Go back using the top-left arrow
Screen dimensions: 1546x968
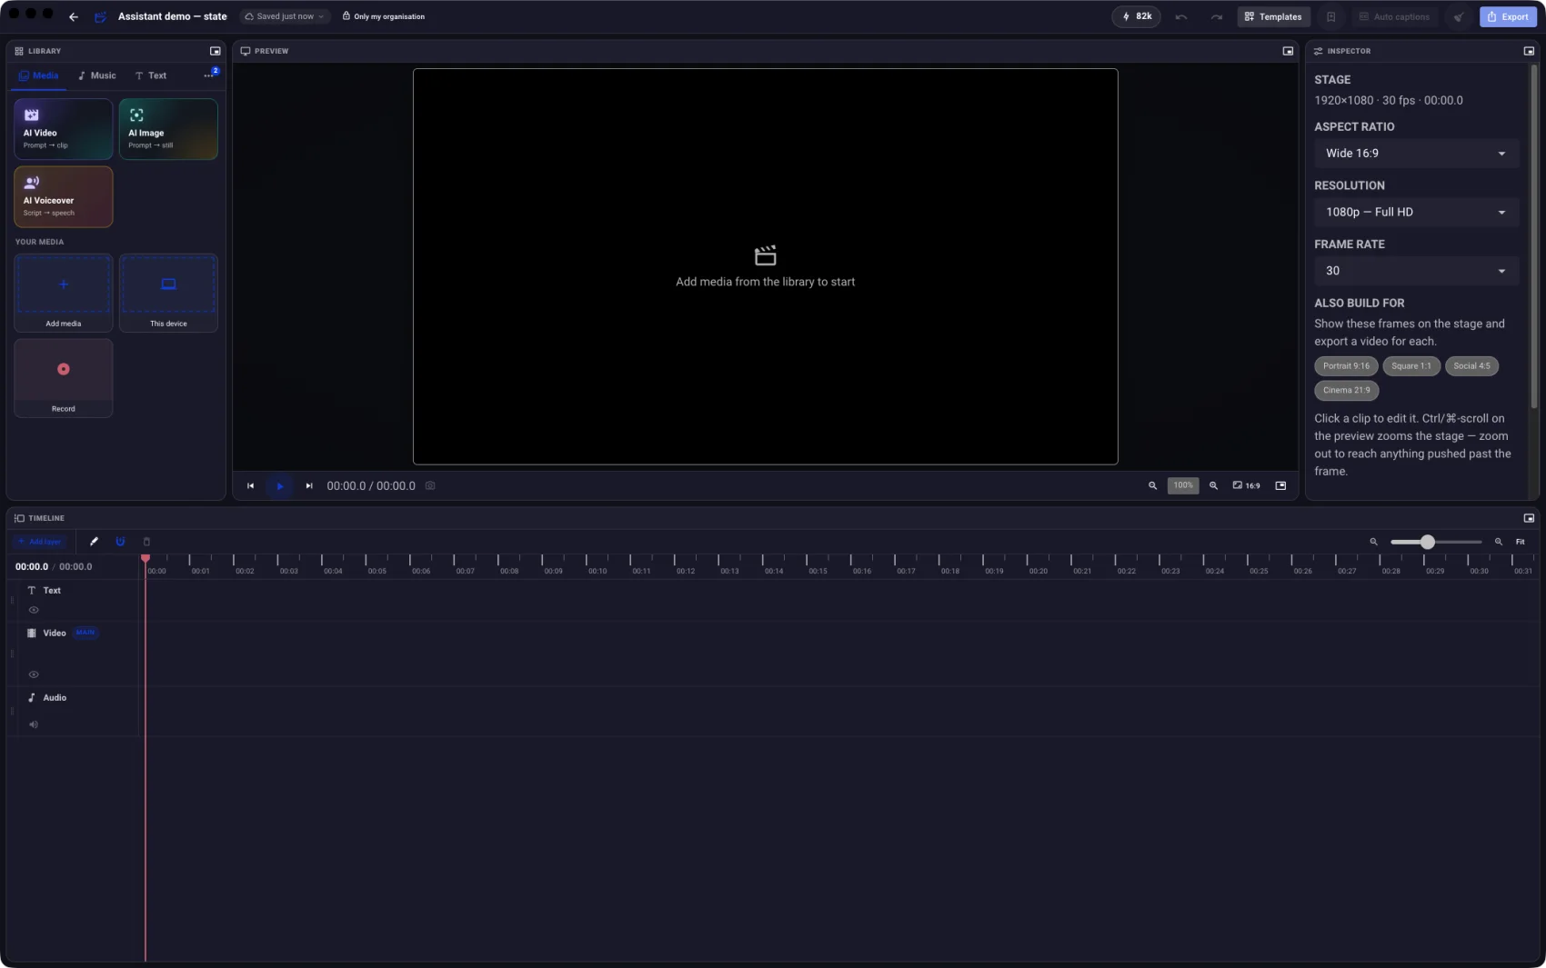click(74, 16)
